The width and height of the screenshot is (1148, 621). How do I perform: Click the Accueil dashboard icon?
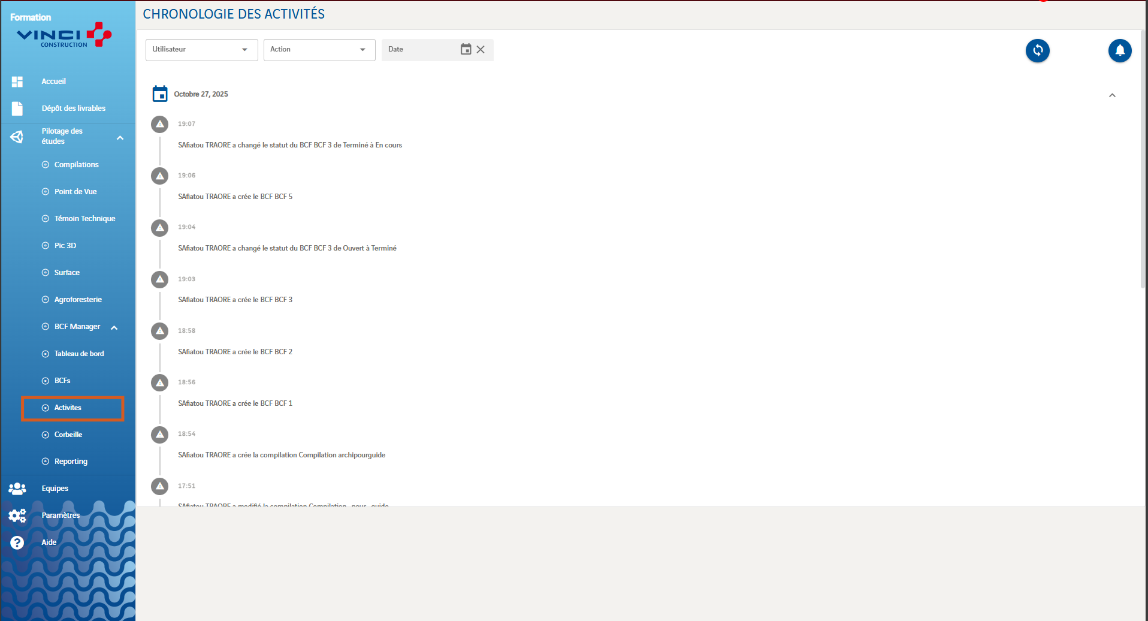17,82
